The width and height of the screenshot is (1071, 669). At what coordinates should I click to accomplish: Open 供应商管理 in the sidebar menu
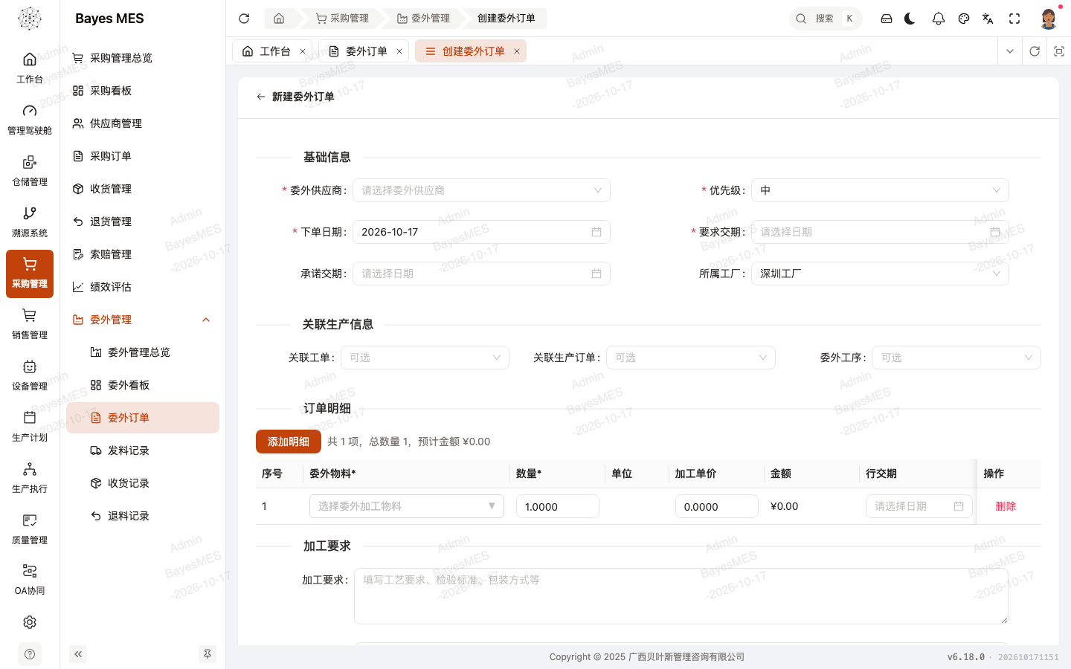pos(143,123)
